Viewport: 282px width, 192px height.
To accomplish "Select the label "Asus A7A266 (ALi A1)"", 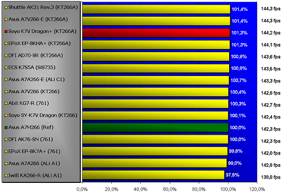I will click(x=35, y=163).
